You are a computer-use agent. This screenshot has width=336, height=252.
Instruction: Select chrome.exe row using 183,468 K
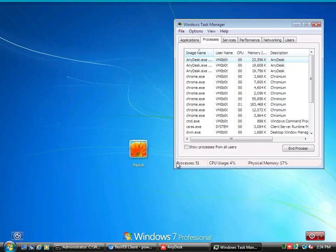point(246,104)
